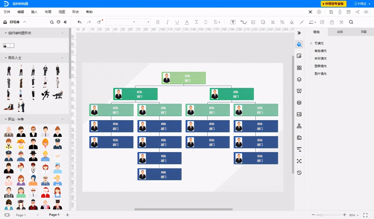Viewport: 374px width, 219px height.
Task: Open the line style dropdown in toolbar
Action: pyautogui.click(x=312, y=22)
